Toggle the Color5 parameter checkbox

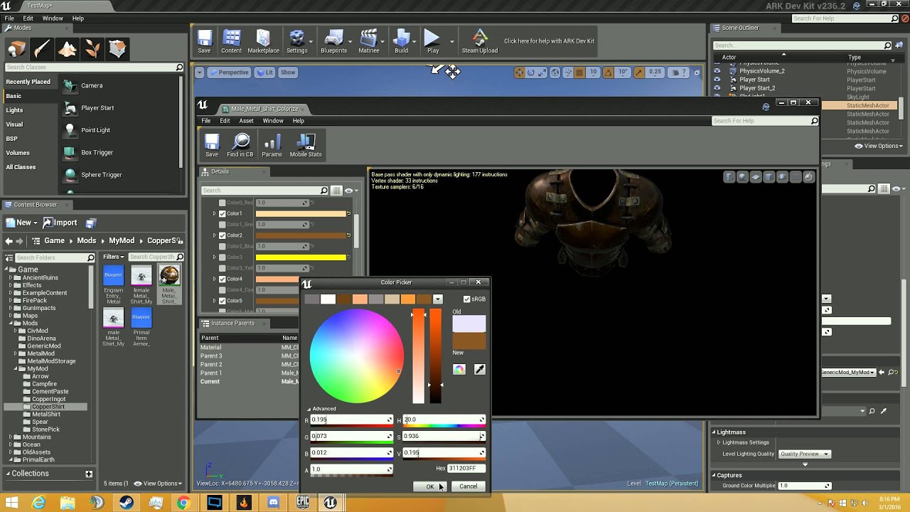223,301
